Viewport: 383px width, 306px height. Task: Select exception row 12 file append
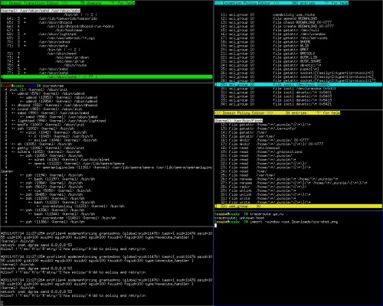click(269, 18)
